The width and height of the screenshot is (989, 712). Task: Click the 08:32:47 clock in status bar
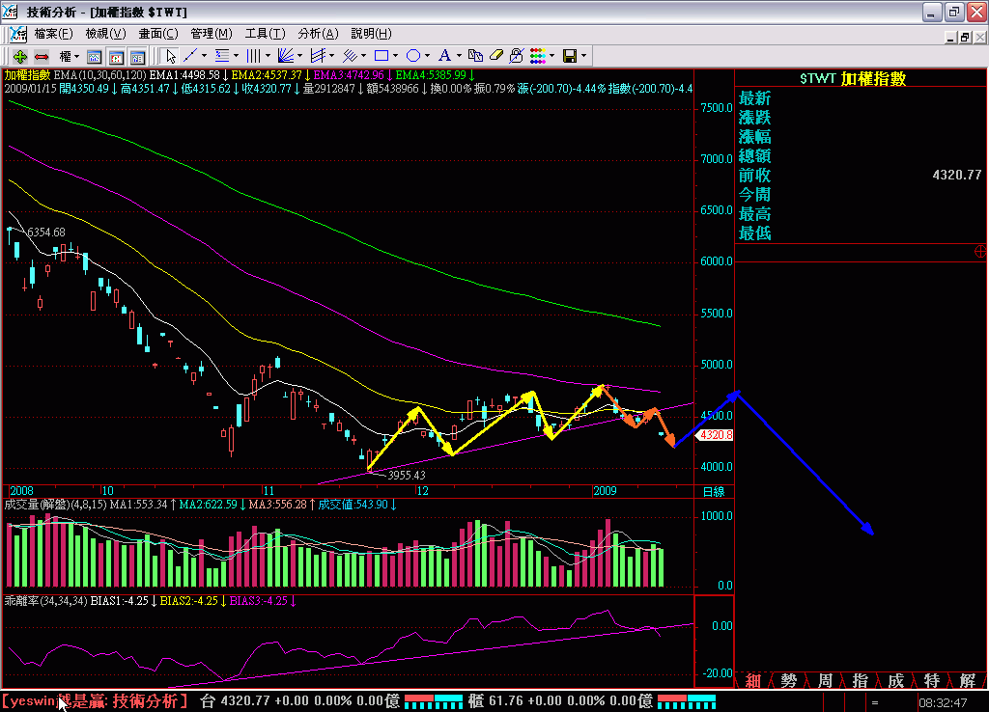click(x=943, y=702)
